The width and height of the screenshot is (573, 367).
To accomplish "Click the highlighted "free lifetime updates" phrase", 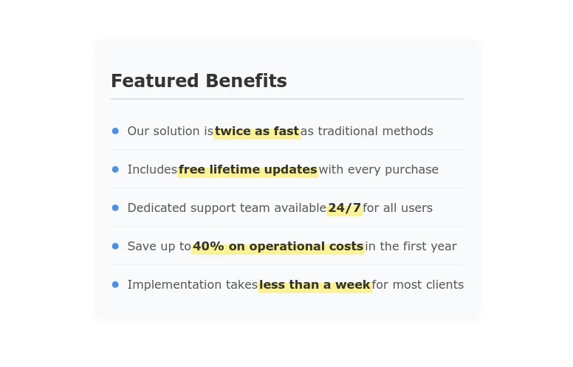I will (247, 170).
